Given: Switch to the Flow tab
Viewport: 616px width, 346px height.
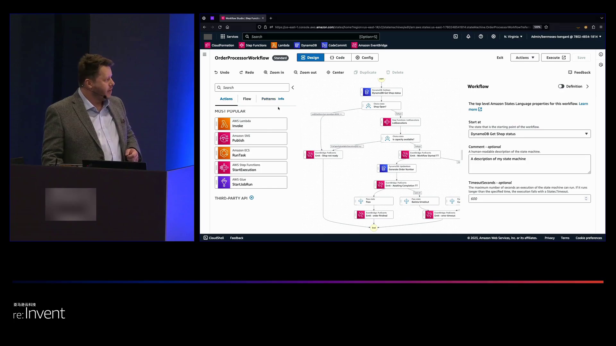Looking at the screenshot, I should (247, 99).
